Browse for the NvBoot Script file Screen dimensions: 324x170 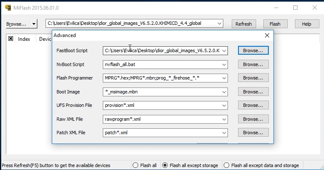click(253, 64)
